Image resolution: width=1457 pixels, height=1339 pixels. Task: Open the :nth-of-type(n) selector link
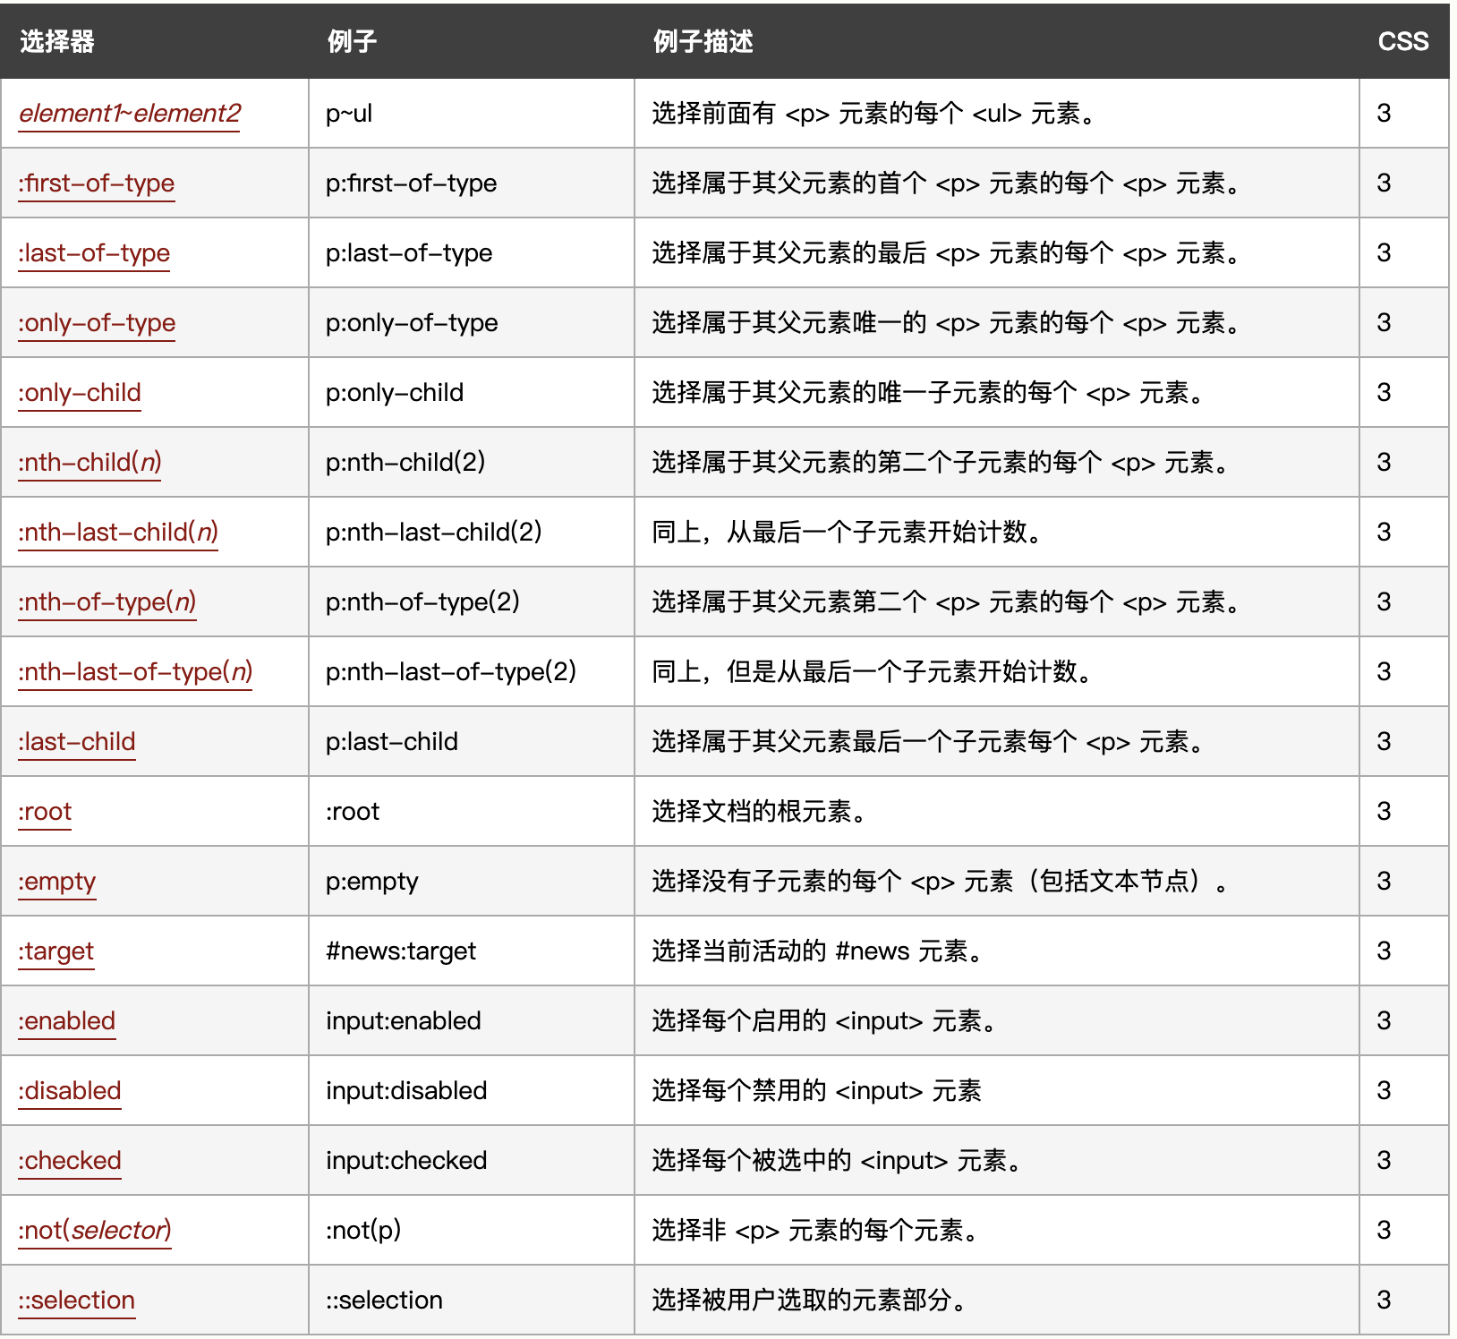(x=107, y=602)
